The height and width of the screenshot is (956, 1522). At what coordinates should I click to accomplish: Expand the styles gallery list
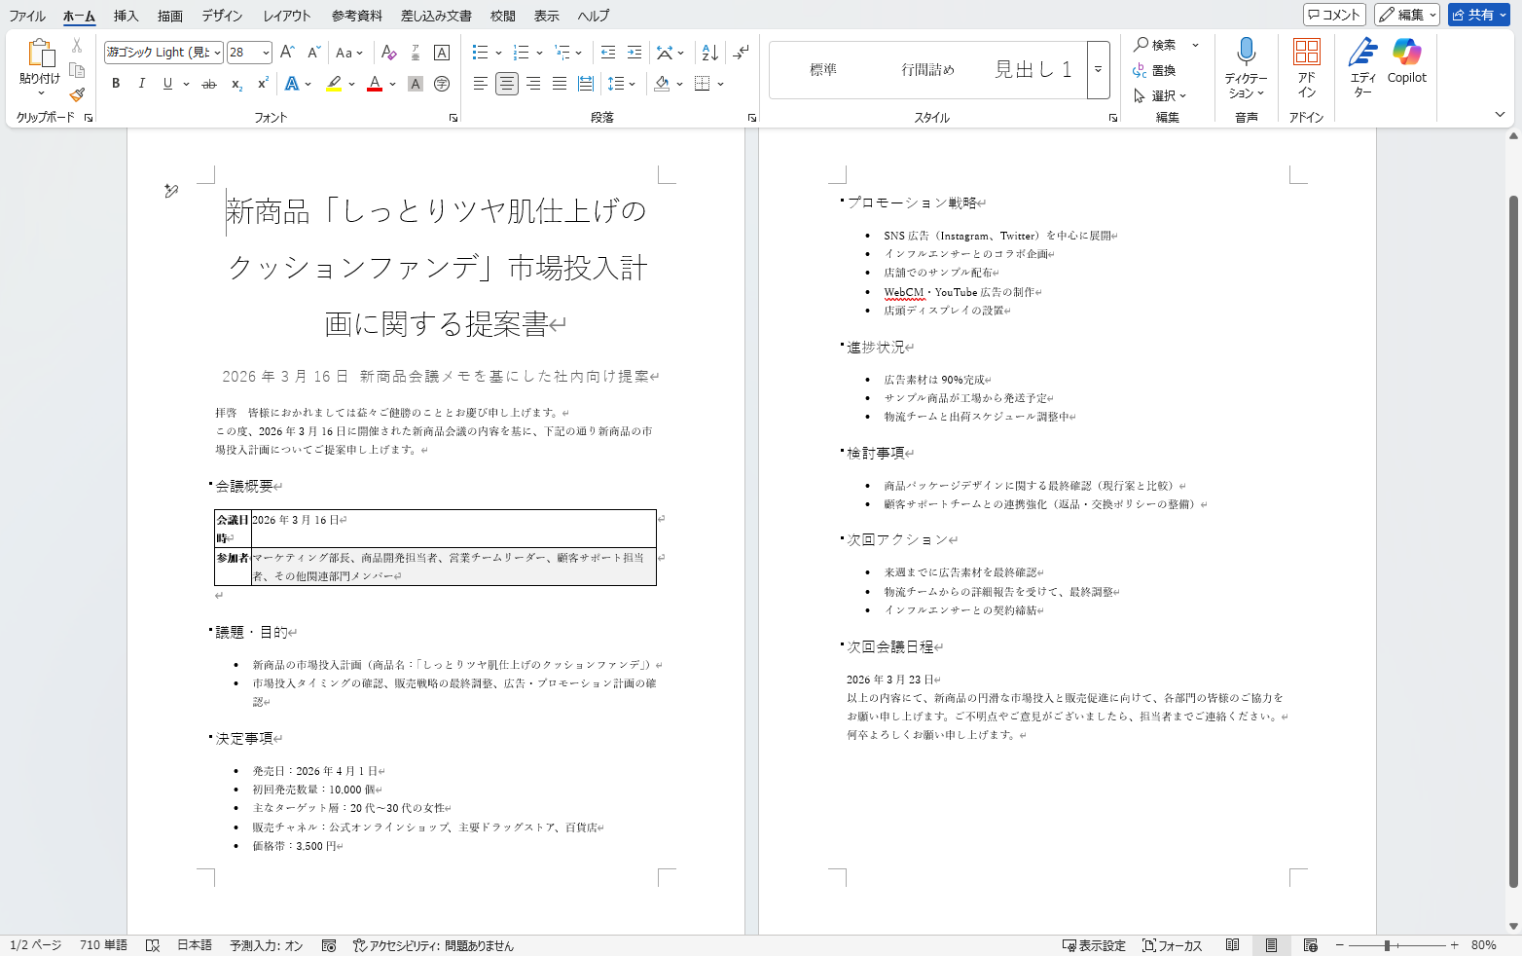[1098, 70]
